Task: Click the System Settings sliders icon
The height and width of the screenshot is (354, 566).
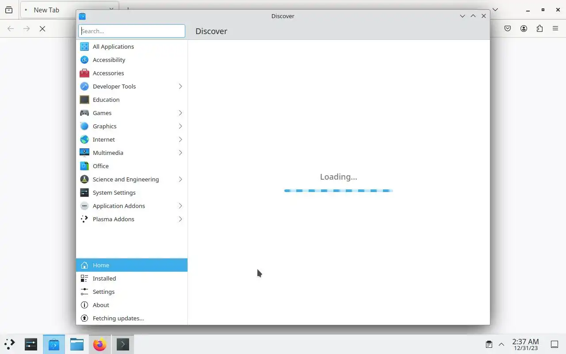Action: click(x=84, y=192)
